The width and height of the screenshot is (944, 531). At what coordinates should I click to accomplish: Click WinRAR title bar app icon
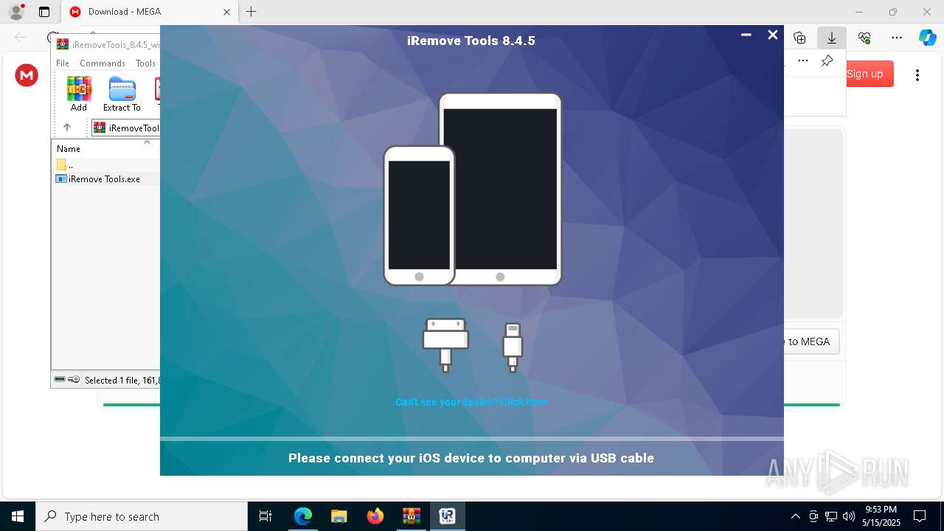[x=63, y=44]
